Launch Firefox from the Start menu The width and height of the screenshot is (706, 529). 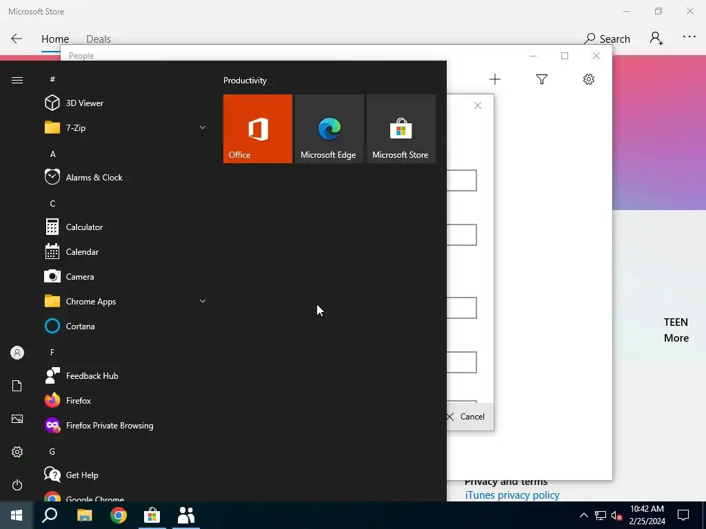126,400
